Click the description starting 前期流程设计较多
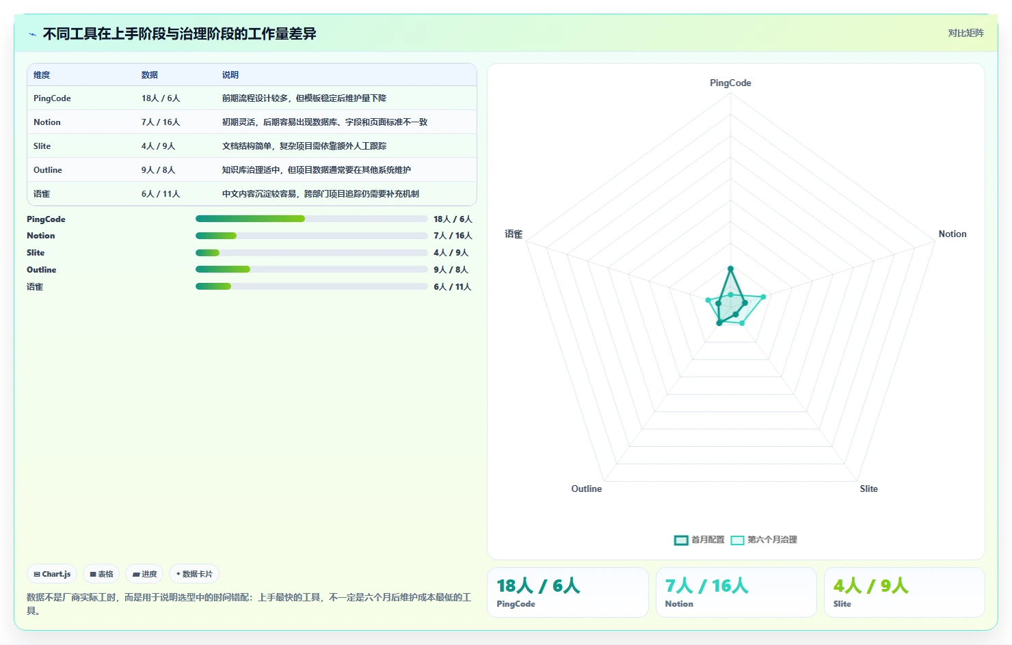The height and width of the screenshot is (645, 1012). coord(304,98)
